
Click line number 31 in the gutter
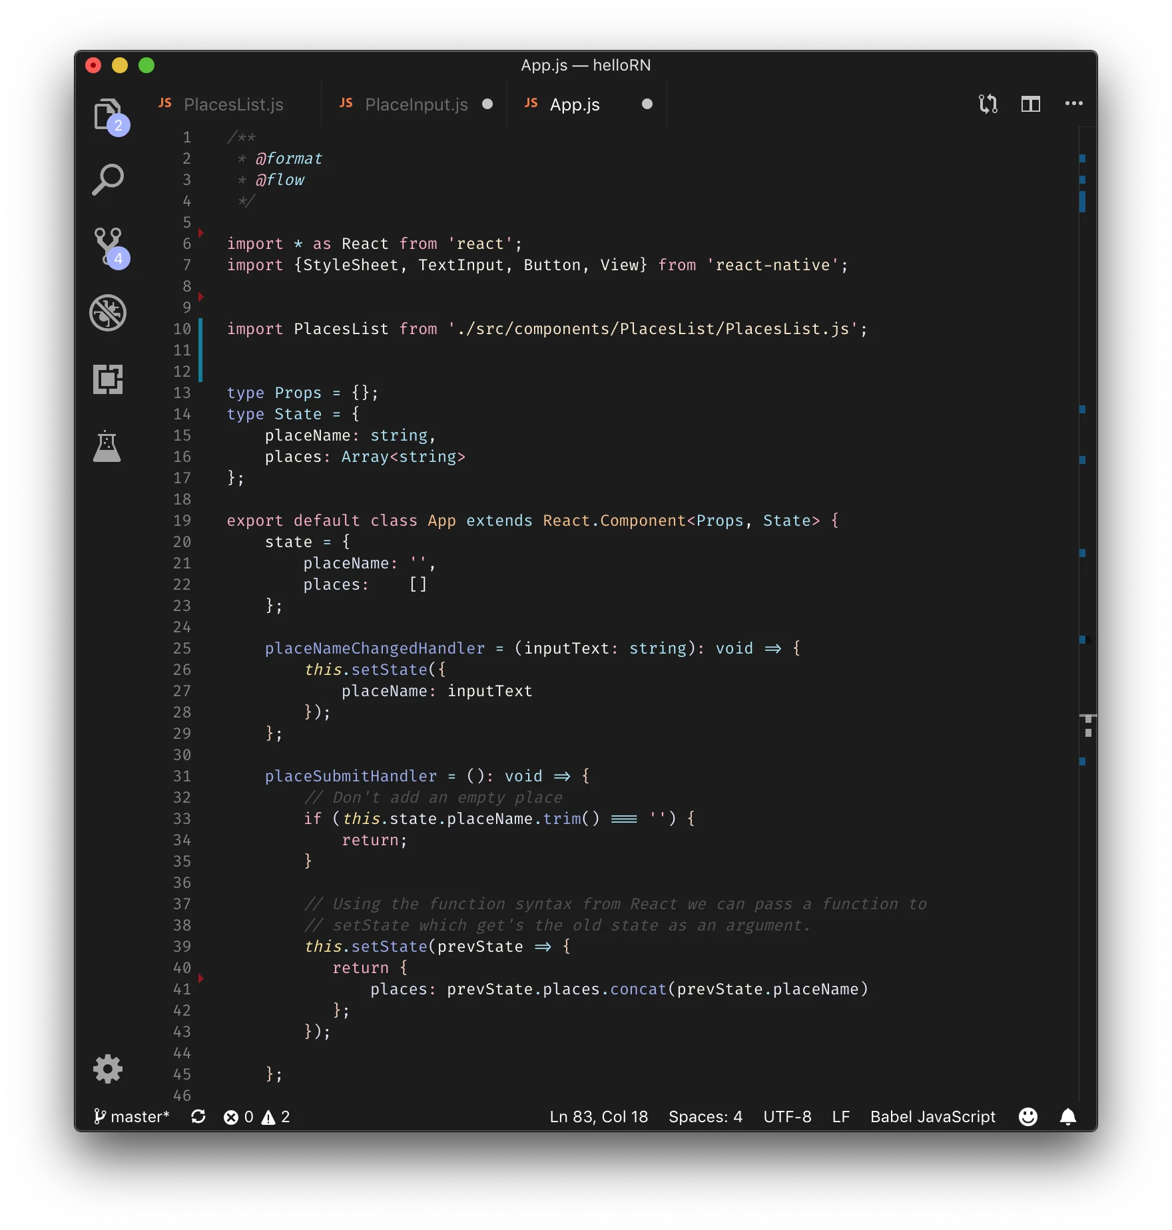182,776
